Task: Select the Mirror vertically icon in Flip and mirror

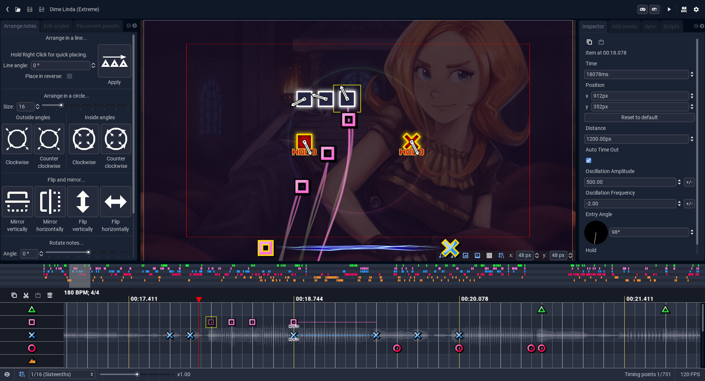Action: (17, 202)
